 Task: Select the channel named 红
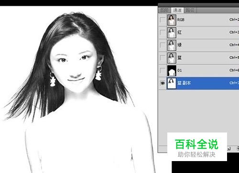[179, 32]
